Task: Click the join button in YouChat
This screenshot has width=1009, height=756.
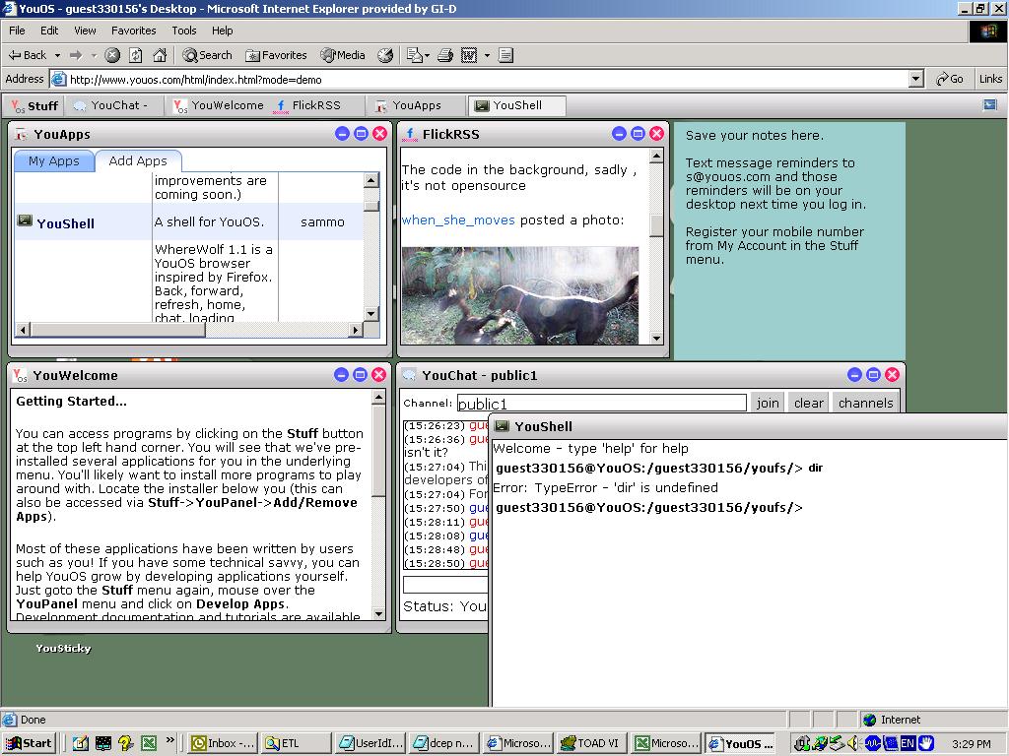Action: 767,403
